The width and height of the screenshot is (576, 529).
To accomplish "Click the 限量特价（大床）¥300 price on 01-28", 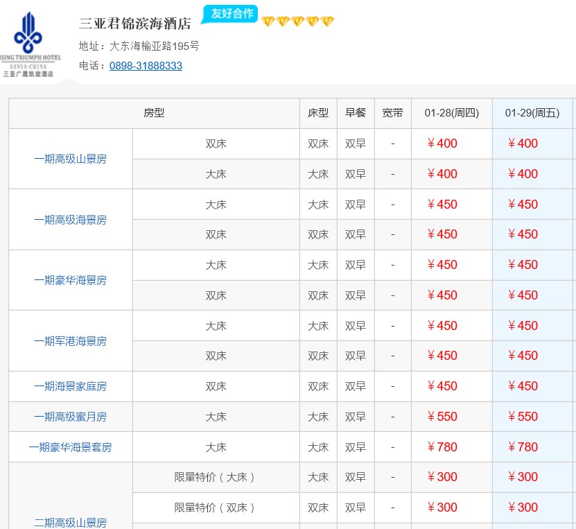I will point(442,477).
